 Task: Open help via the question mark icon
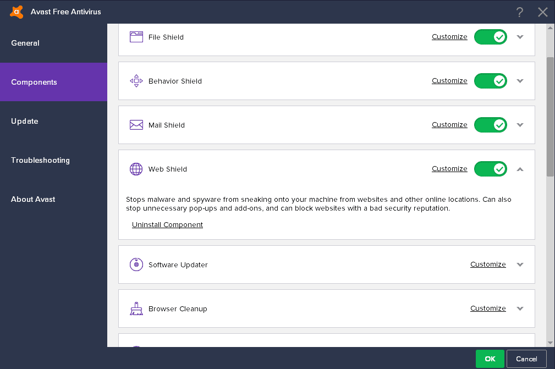(519, 12)
